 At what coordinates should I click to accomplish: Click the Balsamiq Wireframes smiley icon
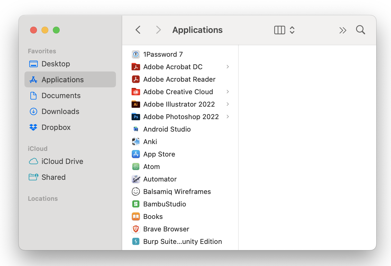coord(136,191)
